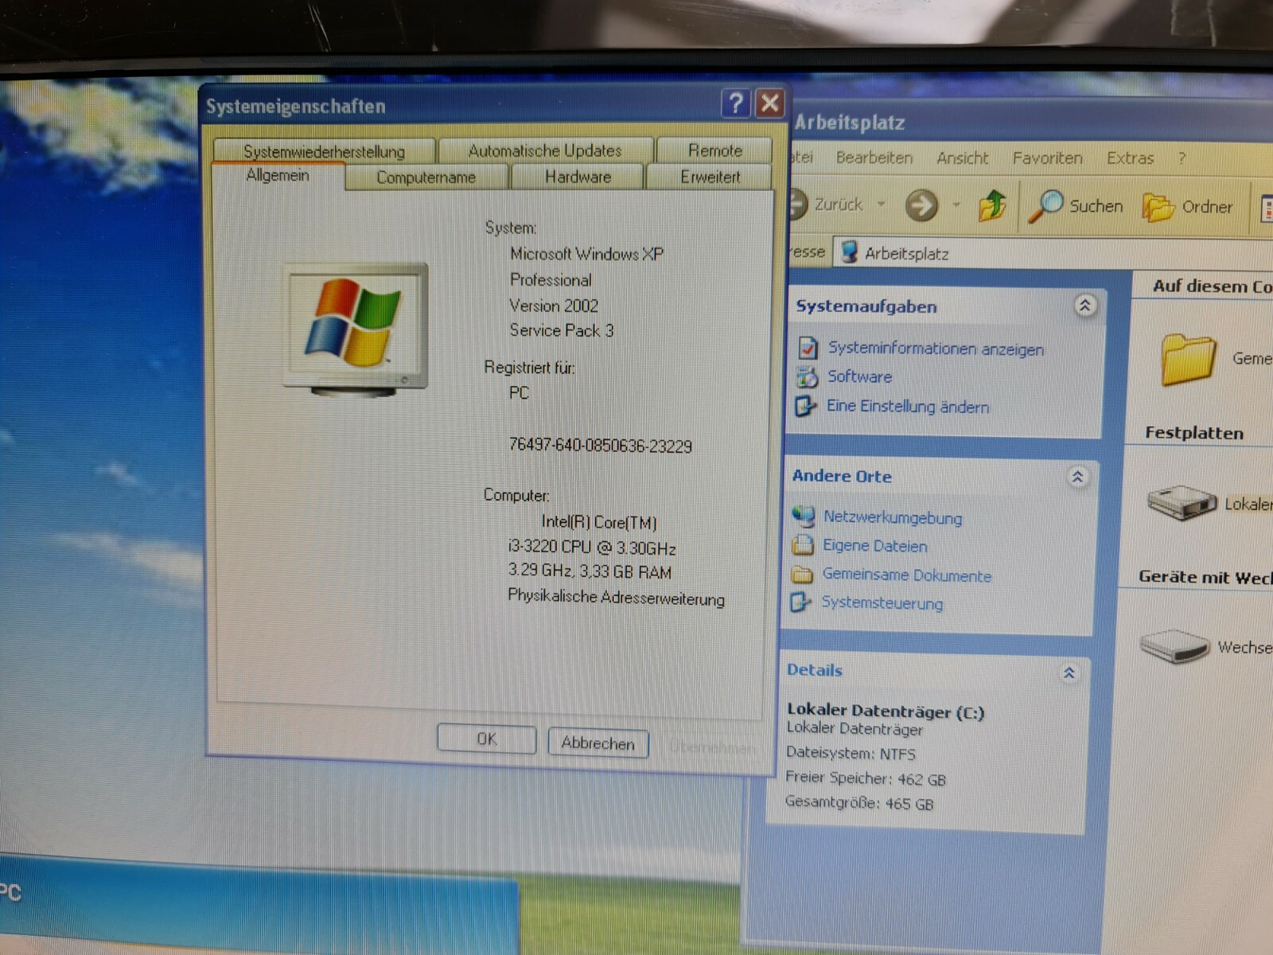Open the Favoriten menu

coord(1047,158)
